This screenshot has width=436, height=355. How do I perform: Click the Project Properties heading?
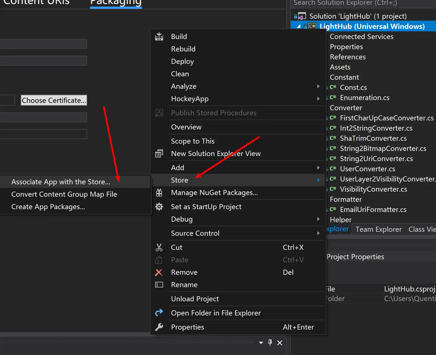(x=355, y=257)
